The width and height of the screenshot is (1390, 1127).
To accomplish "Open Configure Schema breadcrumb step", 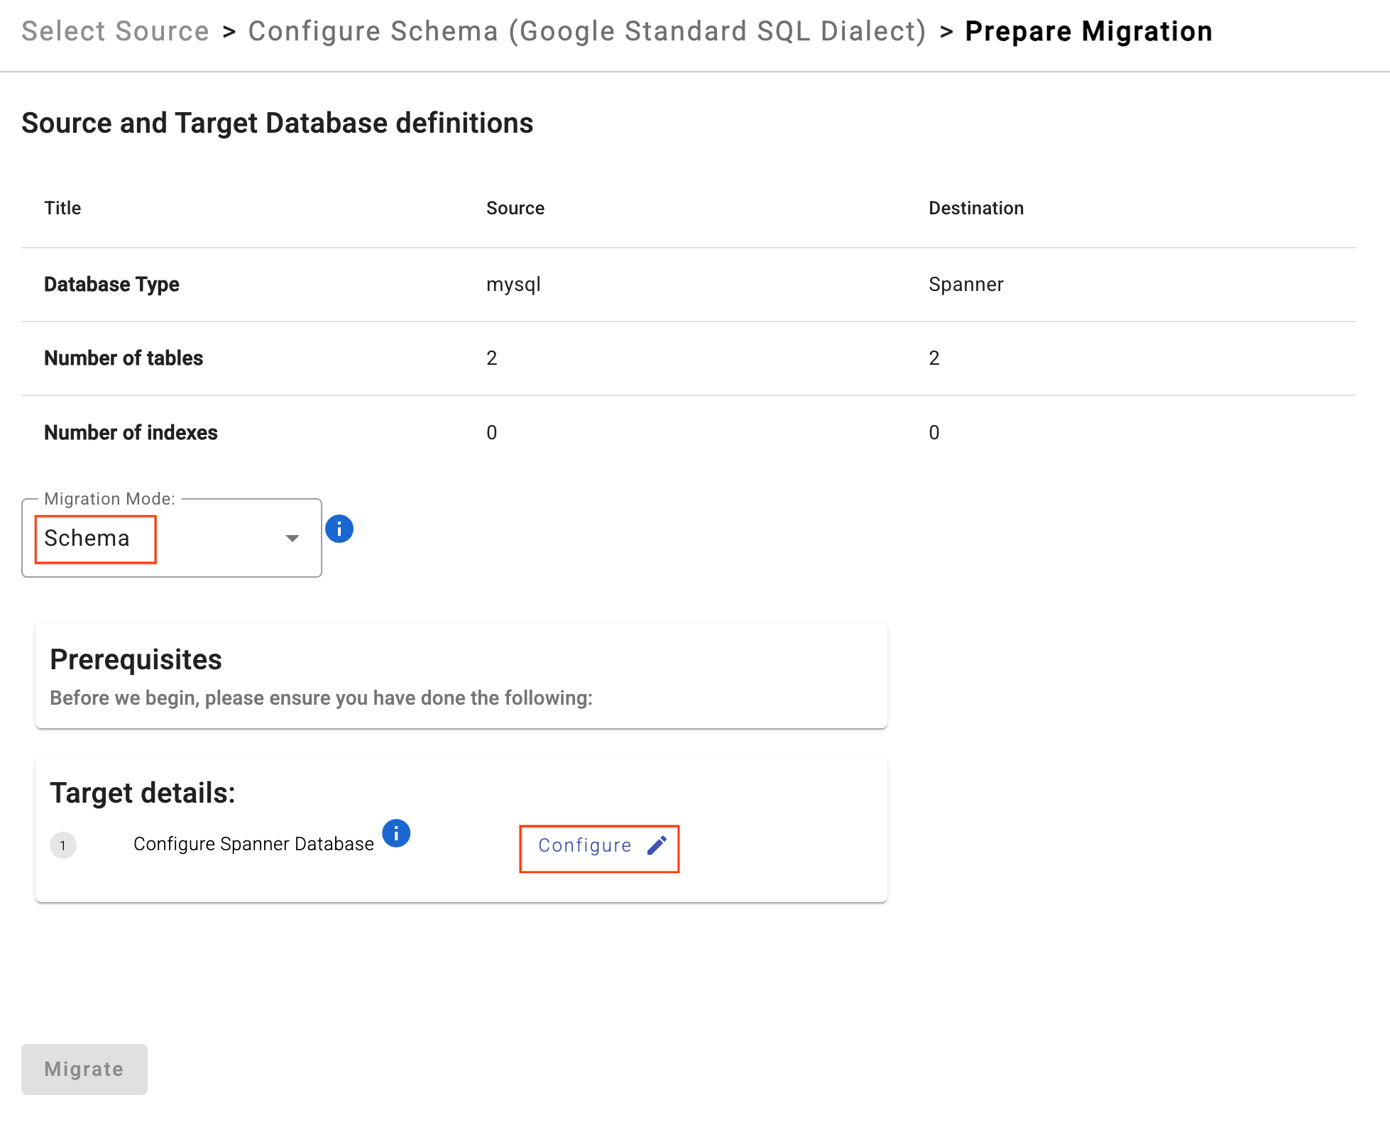I will (586, 31).
